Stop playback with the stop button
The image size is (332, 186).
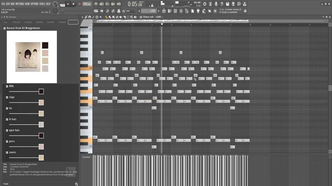coord(73,4)
